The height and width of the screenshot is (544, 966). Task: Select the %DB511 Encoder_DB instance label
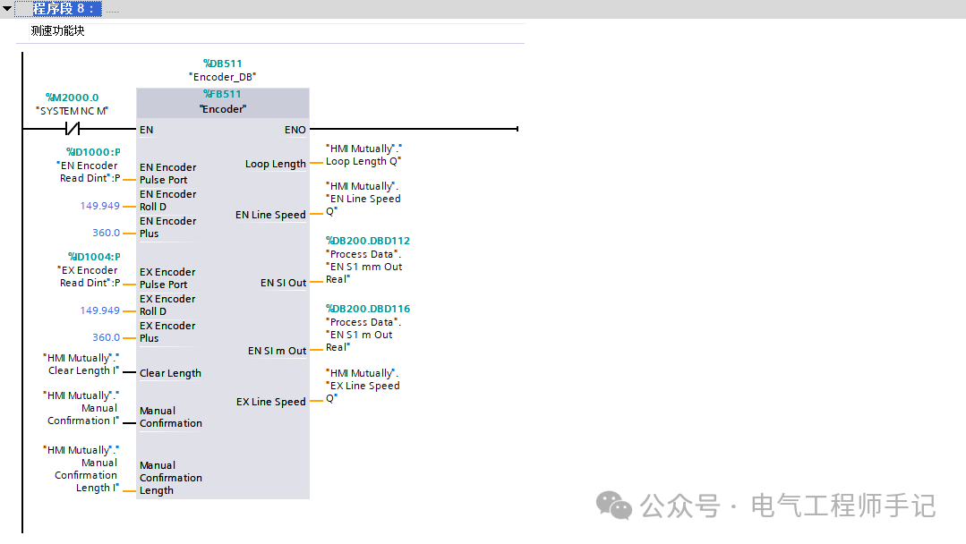pos(222,70)
